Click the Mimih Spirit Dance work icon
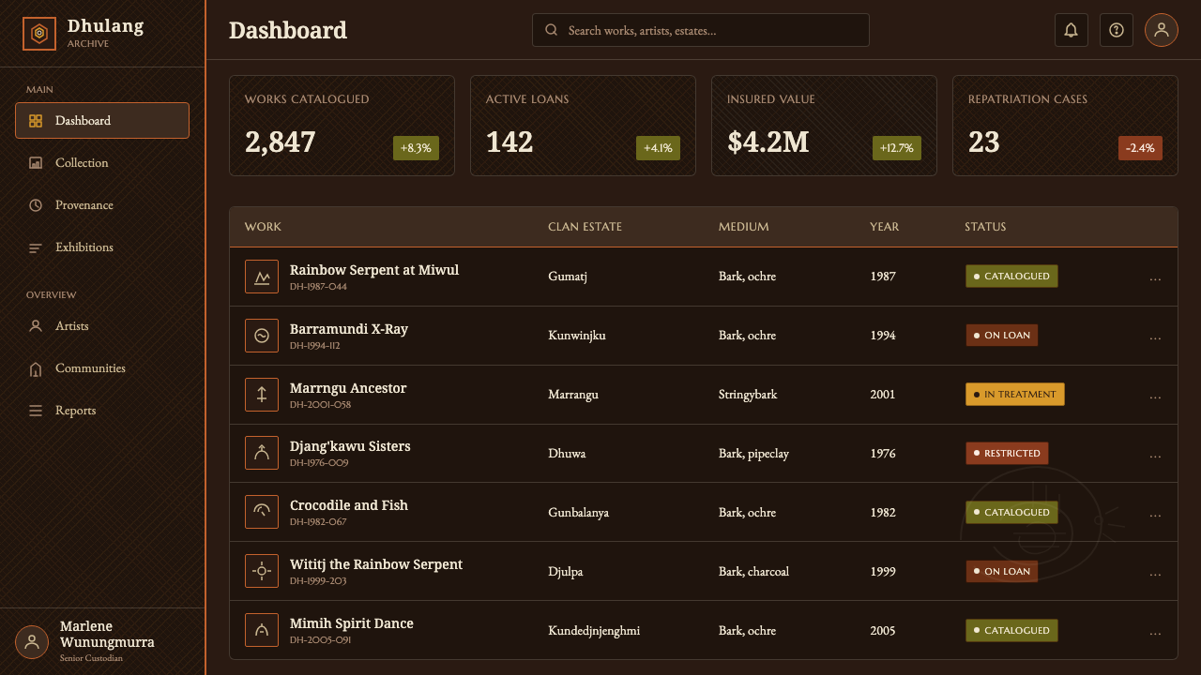 [x=262, y=630]
